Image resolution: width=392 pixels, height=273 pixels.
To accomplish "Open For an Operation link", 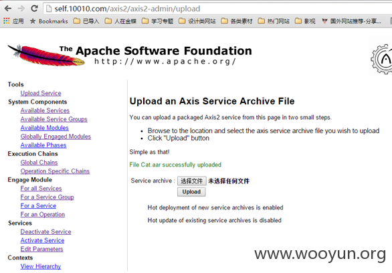I will (43, 215).
